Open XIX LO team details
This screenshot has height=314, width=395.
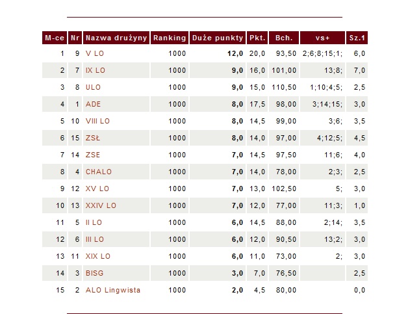tap(98, 256)
